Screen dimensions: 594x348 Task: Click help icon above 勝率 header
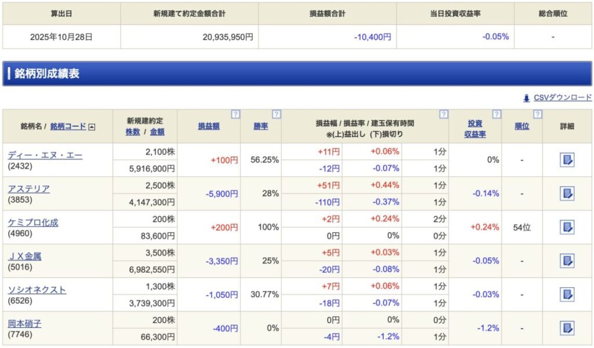point(276,114)
